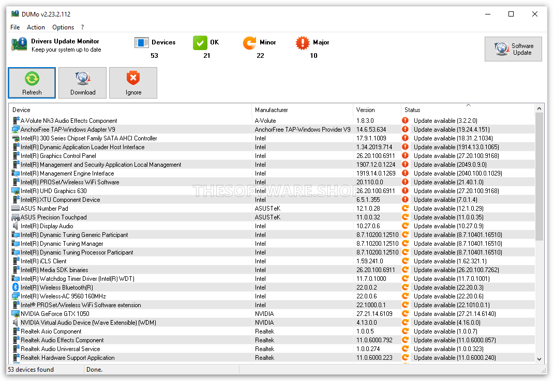Select Intel(R) Watchdog Timer Driver row

pyautogui.click(x=272, y=279)
